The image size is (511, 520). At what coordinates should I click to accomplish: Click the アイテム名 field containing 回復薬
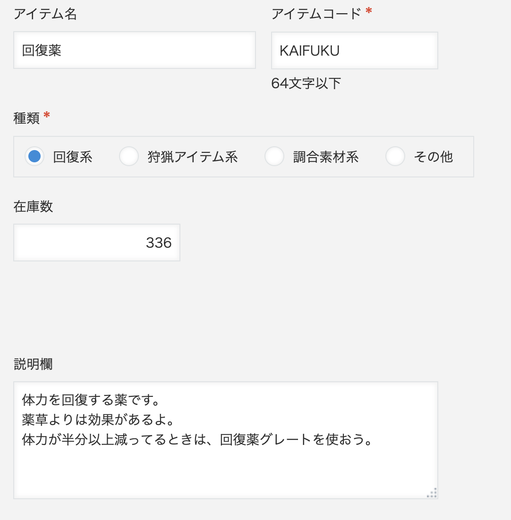pos(135,50)
